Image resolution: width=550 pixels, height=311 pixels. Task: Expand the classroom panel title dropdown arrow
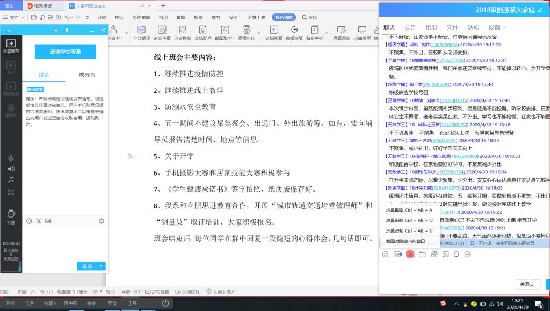(x=56, y=31)
